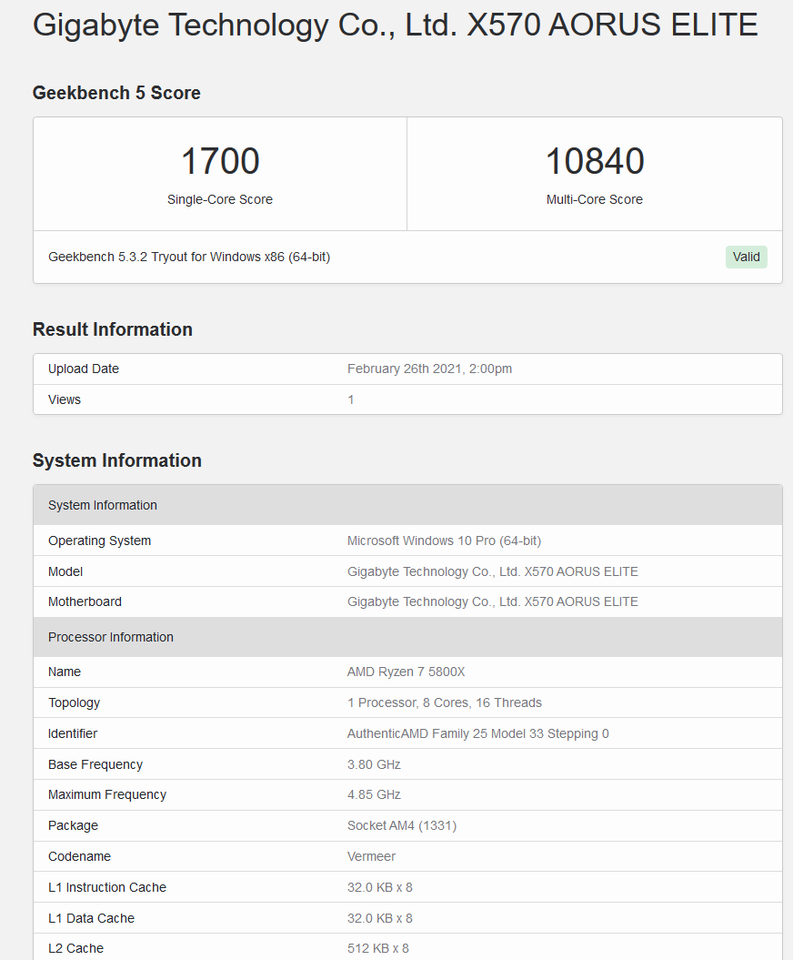Click the Topology row value
793x960 pixels.
click(x=444, y=702)
